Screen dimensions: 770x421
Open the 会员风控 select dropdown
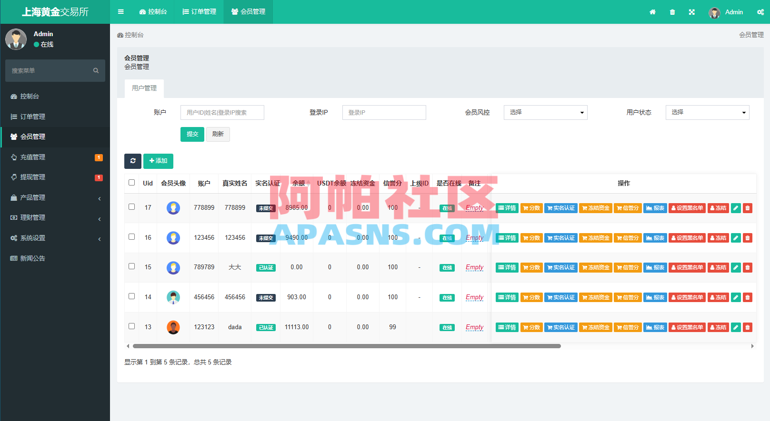pos(546,112)
